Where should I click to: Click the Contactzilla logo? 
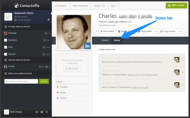(27, 6)
